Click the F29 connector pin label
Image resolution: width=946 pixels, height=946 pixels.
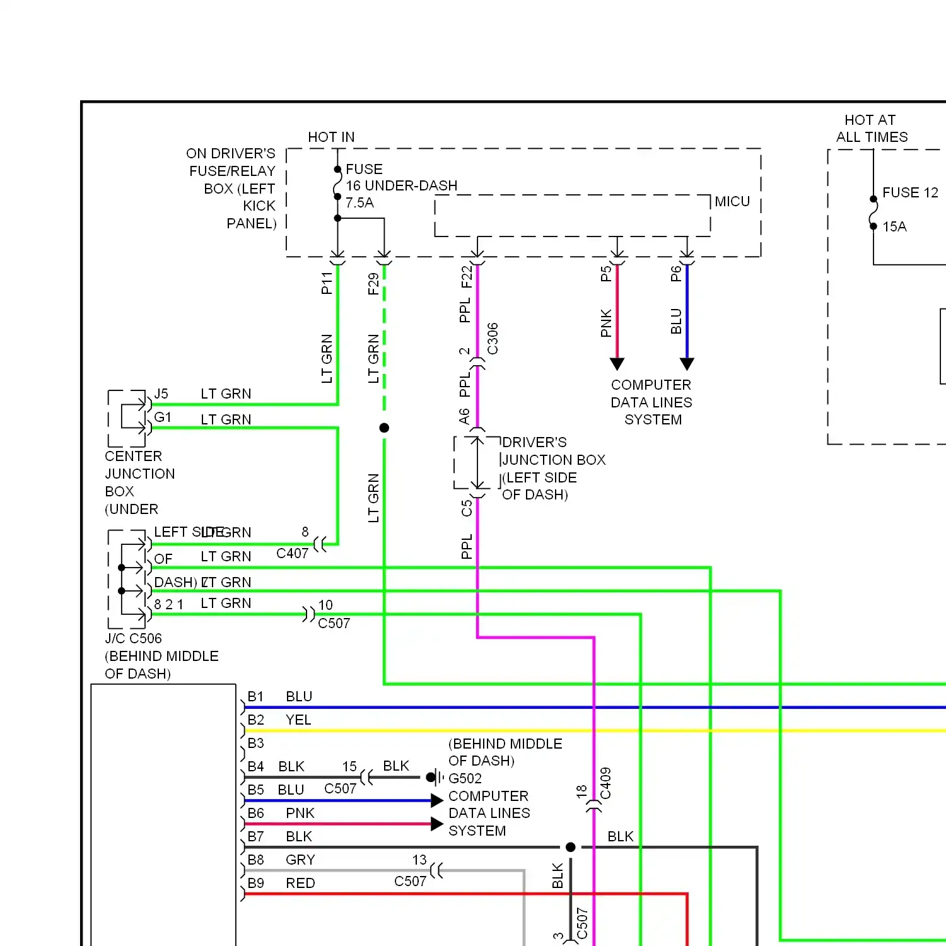point(373,283)
